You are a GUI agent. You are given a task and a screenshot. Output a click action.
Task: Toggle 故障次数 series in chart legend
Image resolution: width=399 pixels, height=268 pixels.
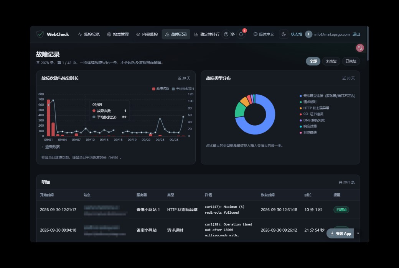click(x=161, y=89)
